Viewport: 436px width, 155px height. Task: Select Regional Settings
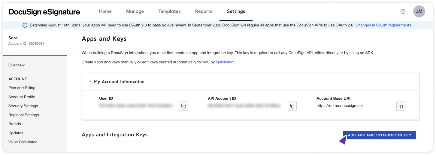tap(24, 115)
